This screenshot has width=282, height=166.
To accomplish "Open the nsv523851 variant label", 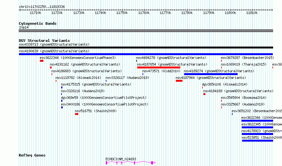I will pyautogui.click(x=262, y=137).
